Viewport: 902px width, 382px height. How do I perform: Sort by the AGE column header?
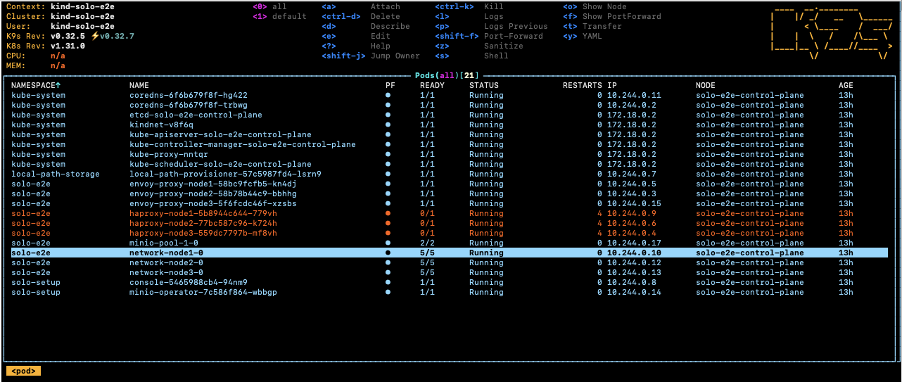845,85
